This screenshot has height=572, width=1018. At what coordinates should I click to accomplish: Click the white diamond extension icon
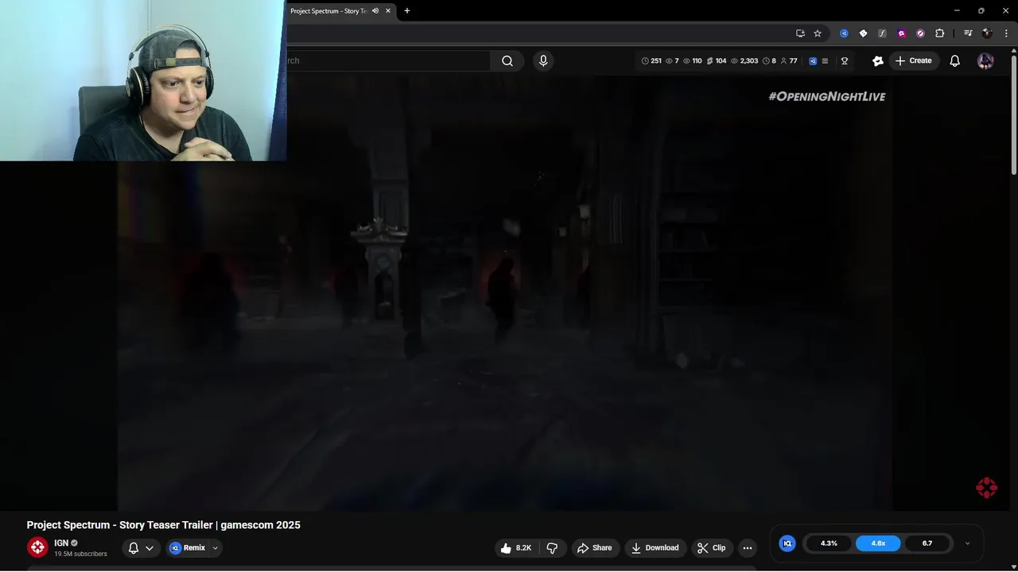[x=863, y=33]
